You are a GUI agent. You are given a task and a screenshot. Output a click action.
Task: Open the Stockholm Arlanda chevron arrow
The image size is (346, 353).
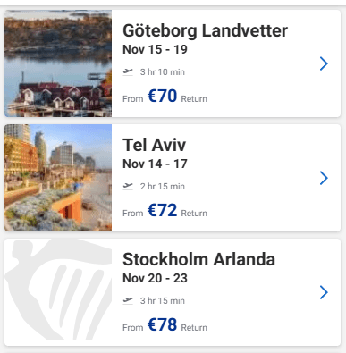tap(324, 292)
